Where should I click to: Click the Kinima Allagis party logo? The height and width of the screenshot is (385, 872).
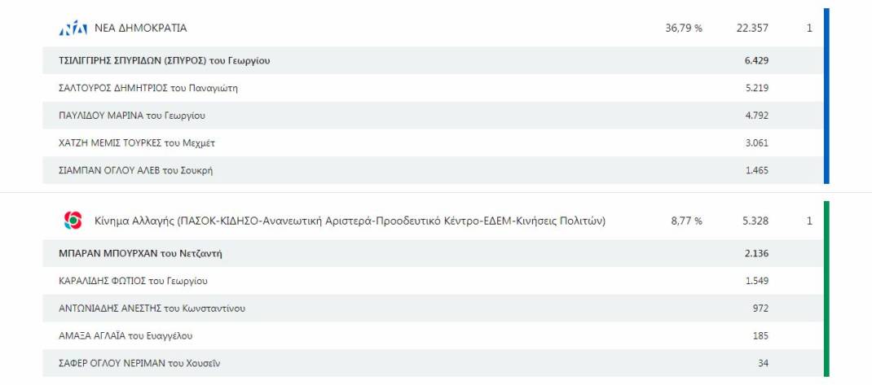coord(73,221)
